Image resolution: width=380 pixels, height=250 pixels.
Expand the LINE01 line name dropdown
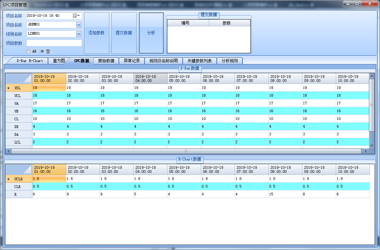click(79, 34)
